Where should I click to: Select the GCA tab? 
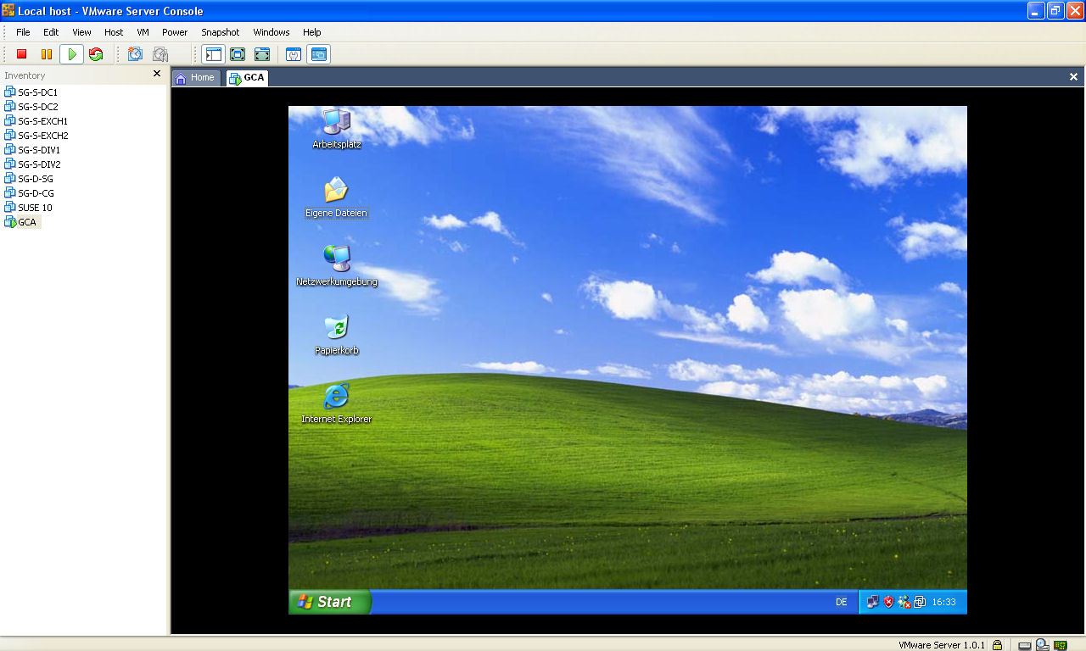click(247, 78)
